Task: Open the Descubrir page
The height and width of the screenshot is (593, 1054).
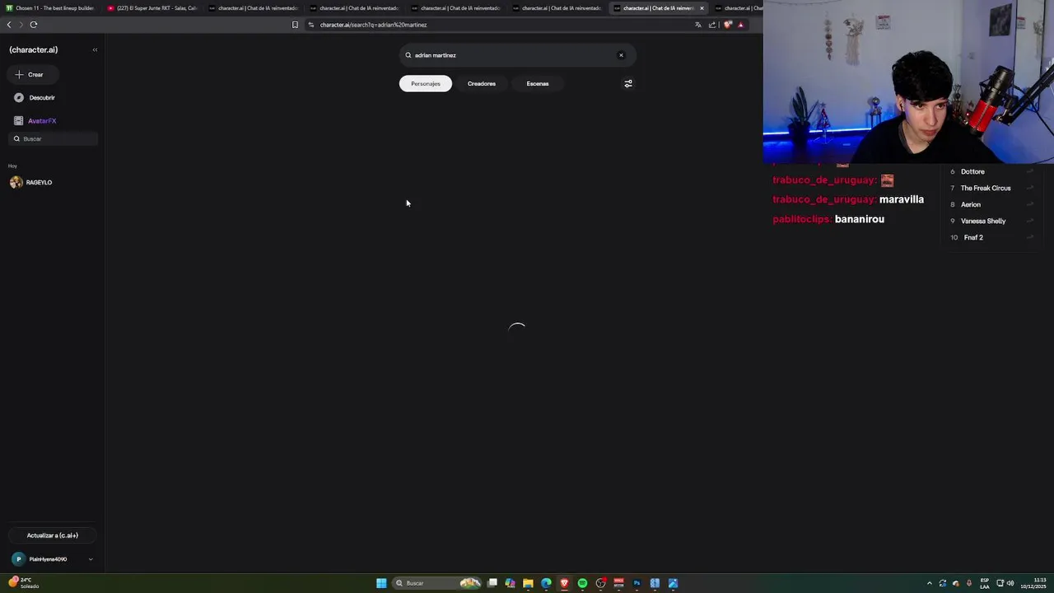Action: coord(35,97)
